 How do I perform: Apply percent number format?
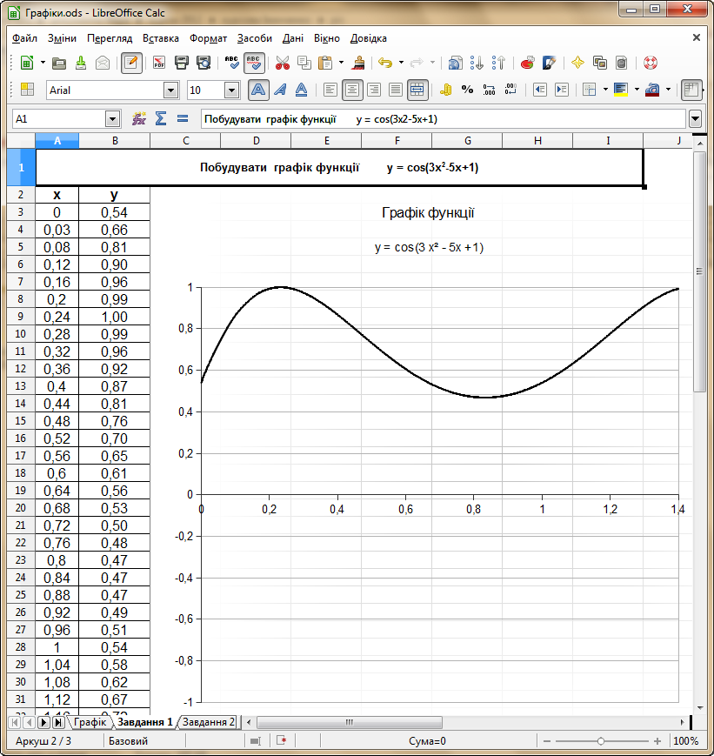pyautogui.click(x=467, y=90)
